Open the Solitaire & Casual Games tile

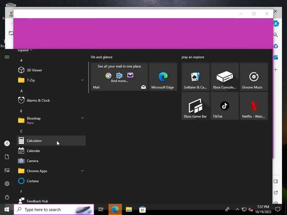click(195, 77)
